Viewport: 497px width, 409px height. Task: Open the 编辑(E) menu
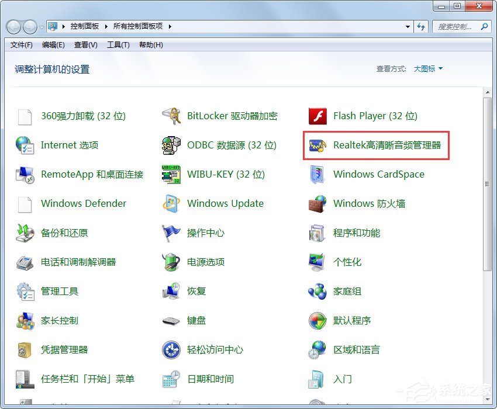coord(53,45)
